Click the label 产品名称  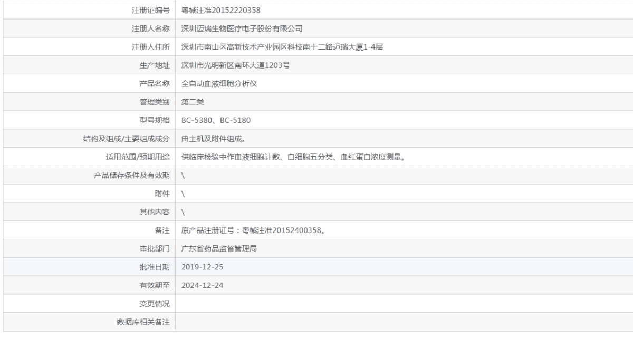(x=155, y=83)
